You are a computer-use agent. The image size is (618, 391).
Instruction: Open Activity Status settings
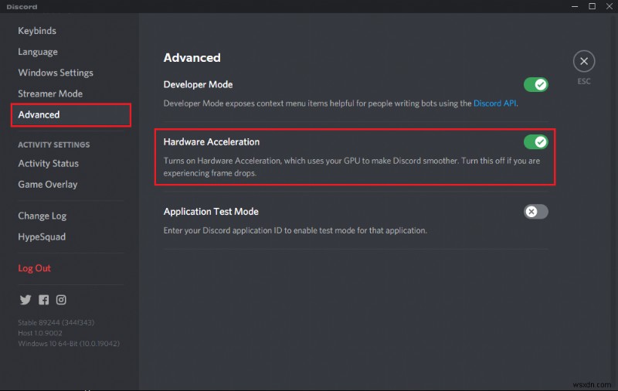click(x=49, y=163)
